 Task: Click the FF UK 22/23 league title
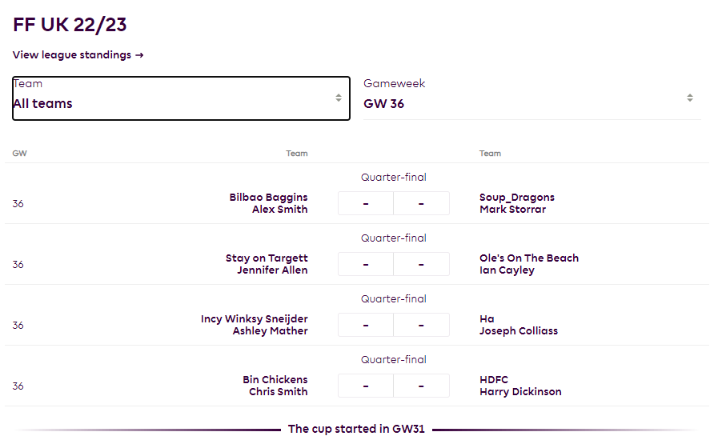point(70,25)
